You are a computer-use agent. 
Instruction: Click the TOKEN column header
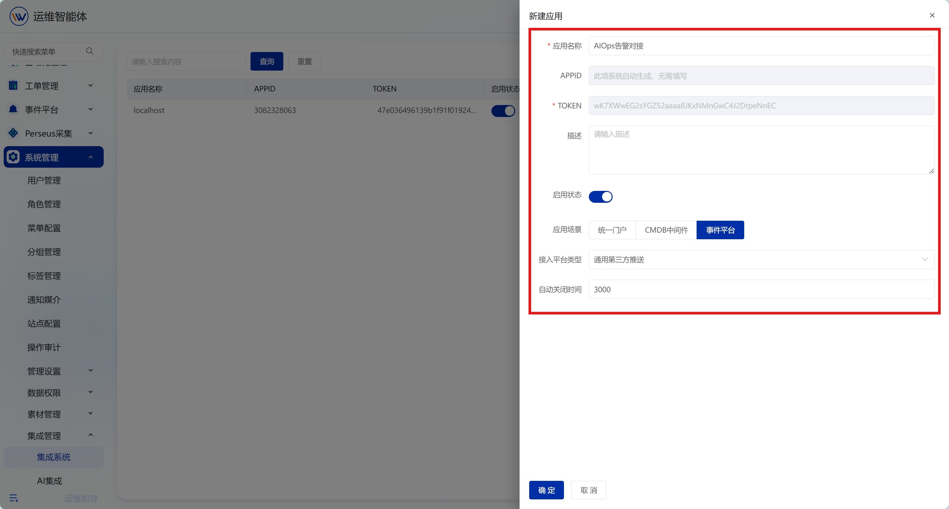click(384, 89)
